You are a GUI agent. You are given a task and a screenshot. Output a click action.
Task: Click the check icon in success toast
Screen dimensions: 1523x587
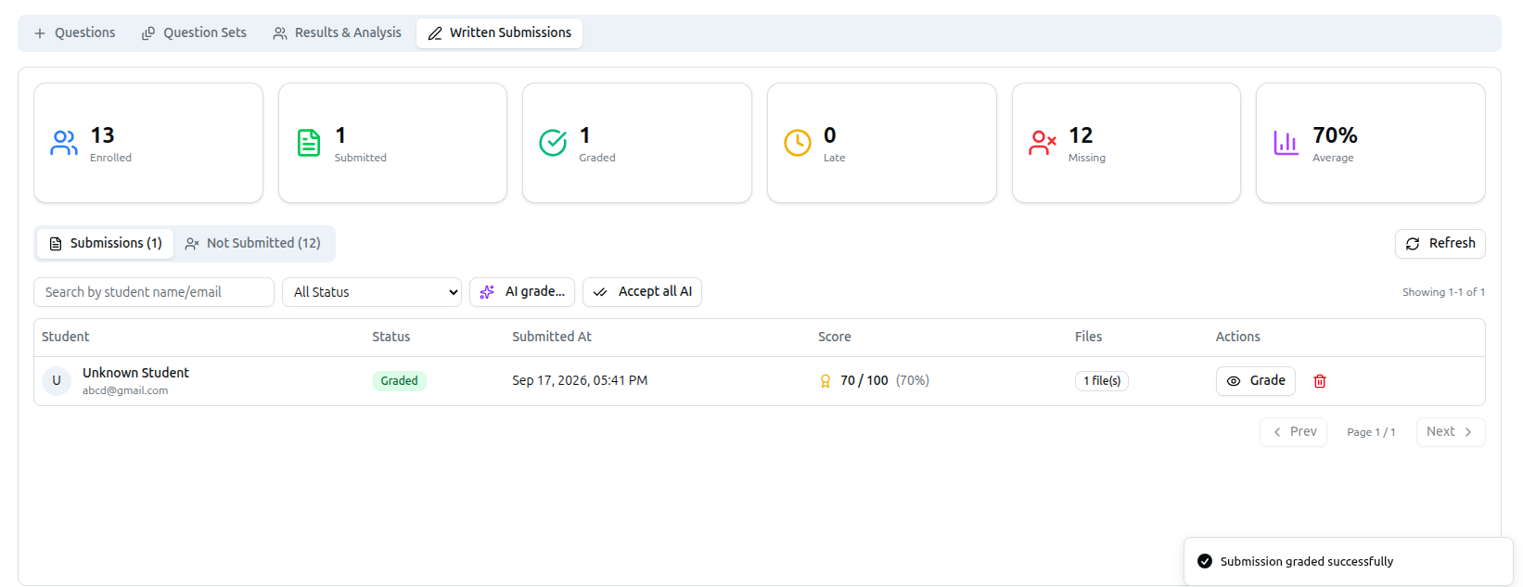[1205, 561]
